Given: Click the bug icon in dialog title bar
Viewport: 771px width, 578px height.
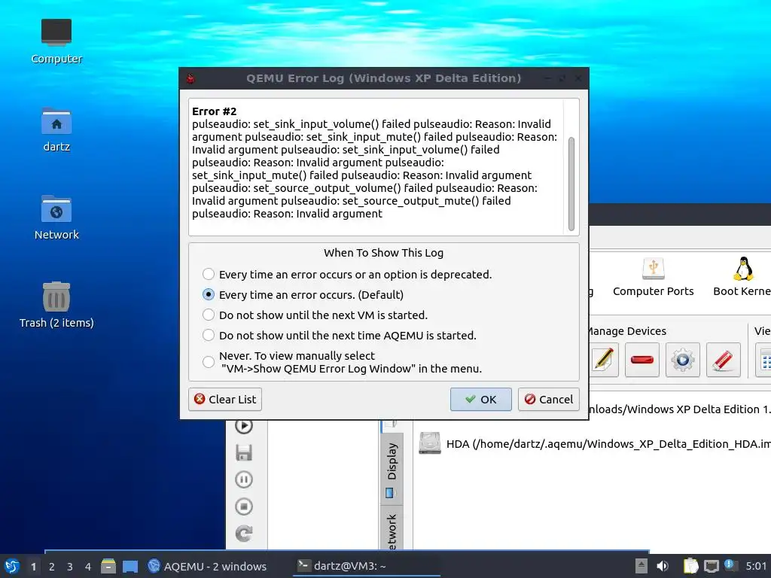Looking at the screenshot, I should pyautogui.click(x=190, y=78).
